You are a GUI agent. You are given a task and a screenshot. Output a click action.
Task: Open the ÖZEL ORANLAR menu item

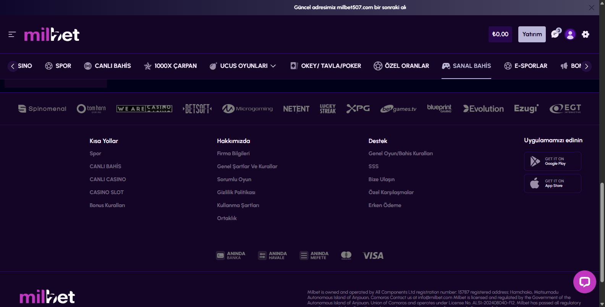(x=401, y=66)
